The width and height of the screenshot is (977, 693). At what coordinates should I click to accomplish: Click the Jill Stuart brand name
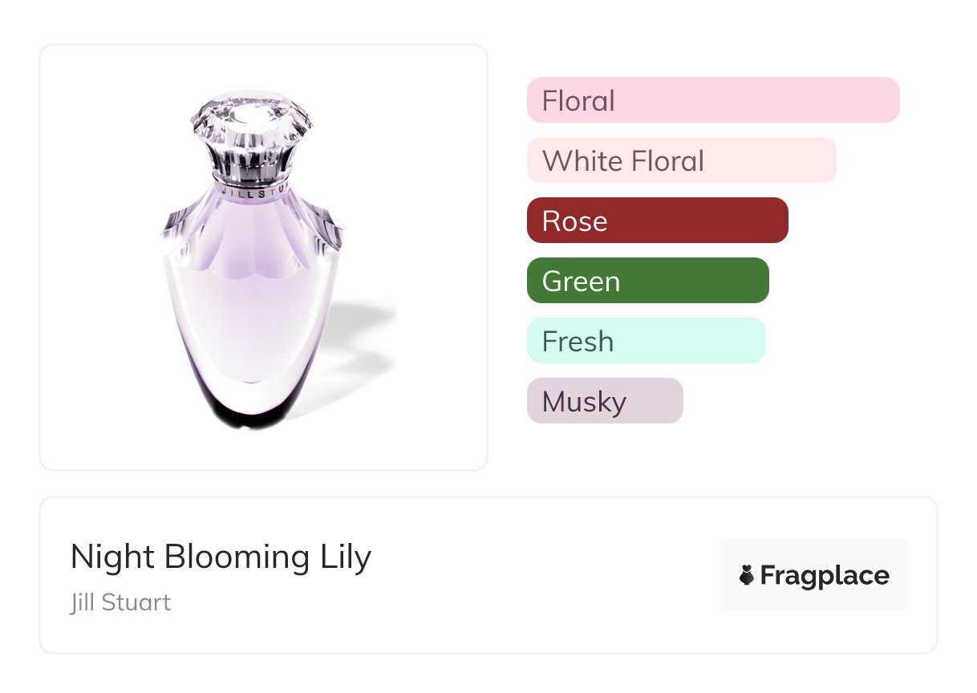120,602
